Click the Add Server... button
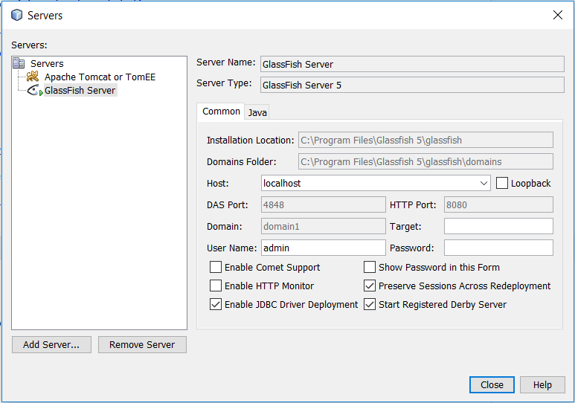This screenshot has width=575, height=403. pos(51,345)
